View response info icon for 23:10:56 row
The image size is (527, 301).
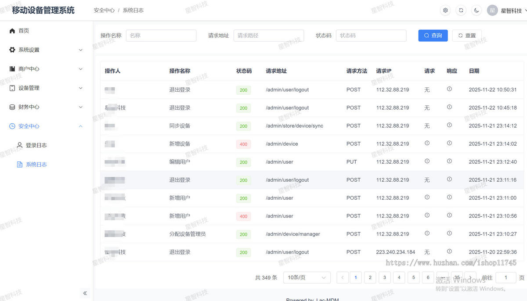pyautogui.click(x=449, y=215)
